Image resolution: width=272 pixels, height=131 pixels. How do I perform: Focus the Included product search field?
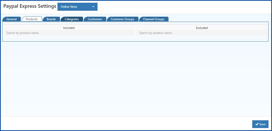69,33
